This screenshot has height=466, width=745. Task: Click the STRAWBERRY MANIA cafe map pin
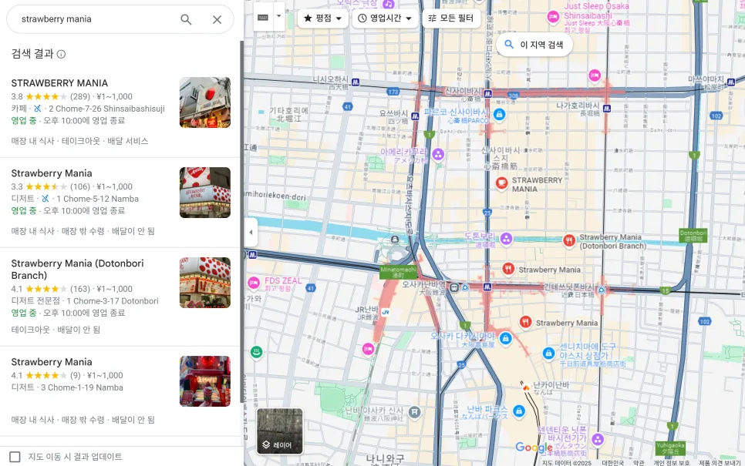(x=501, y=183)
